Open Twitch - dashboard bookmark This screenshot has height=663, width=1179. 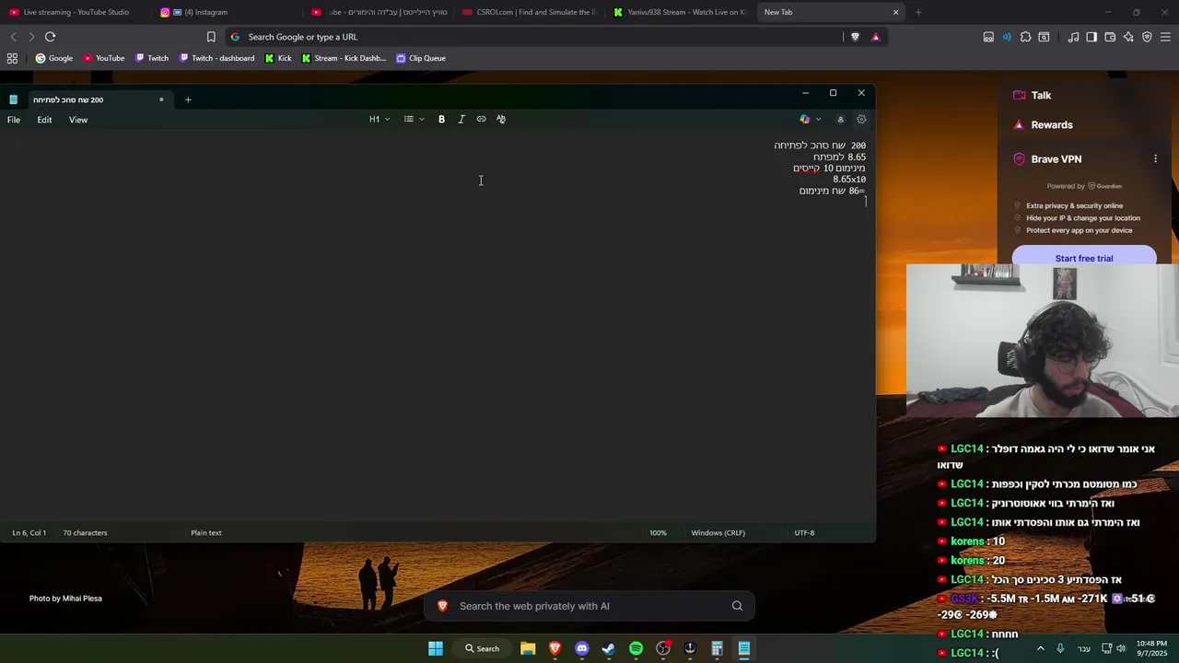coord(216,58)
